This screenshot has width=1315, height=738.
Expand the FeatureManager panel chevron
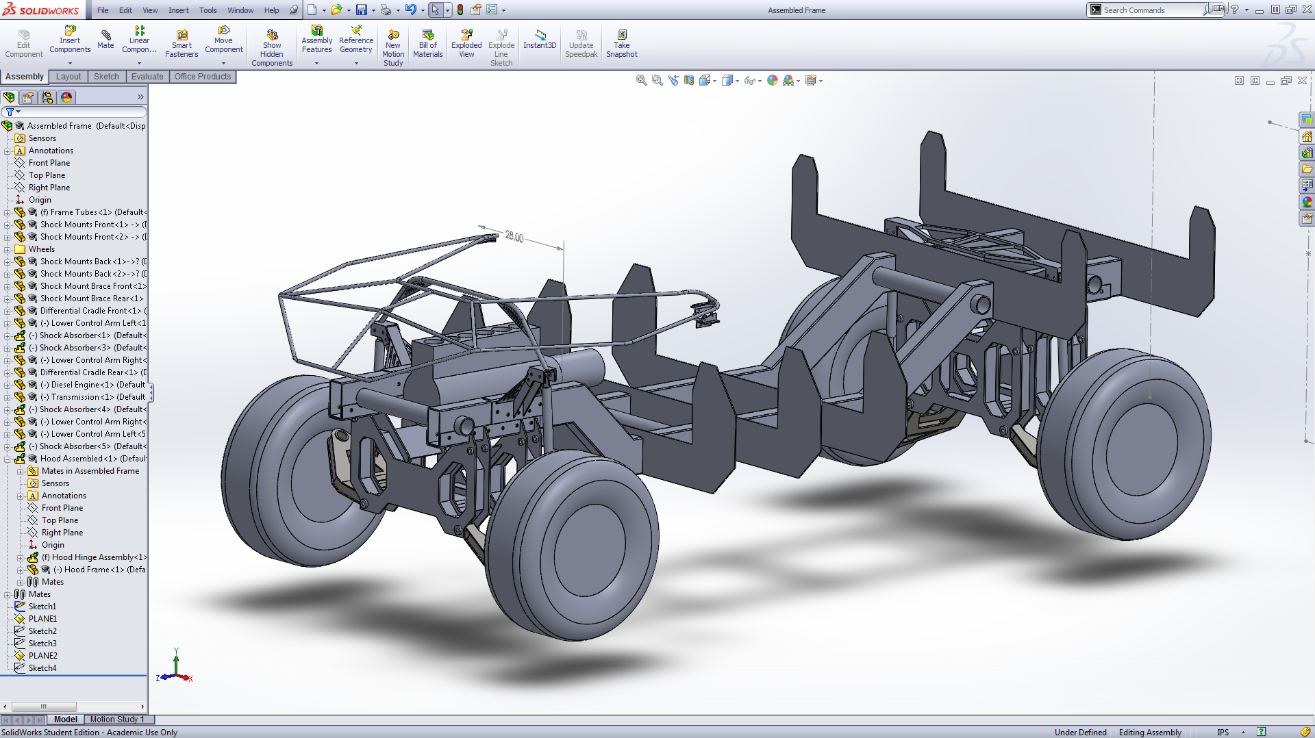(140, 97)
